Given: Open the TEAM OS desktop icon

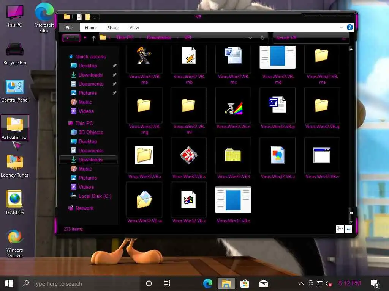Looking at the screenshot, I should pos(15,202).
